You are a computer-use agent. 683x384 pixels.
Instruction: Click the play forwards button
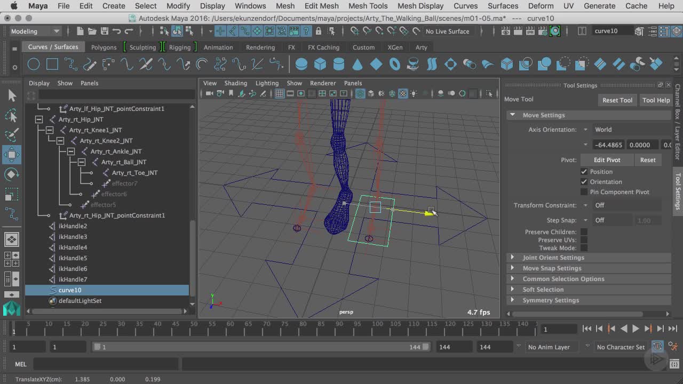click(636, 329)
